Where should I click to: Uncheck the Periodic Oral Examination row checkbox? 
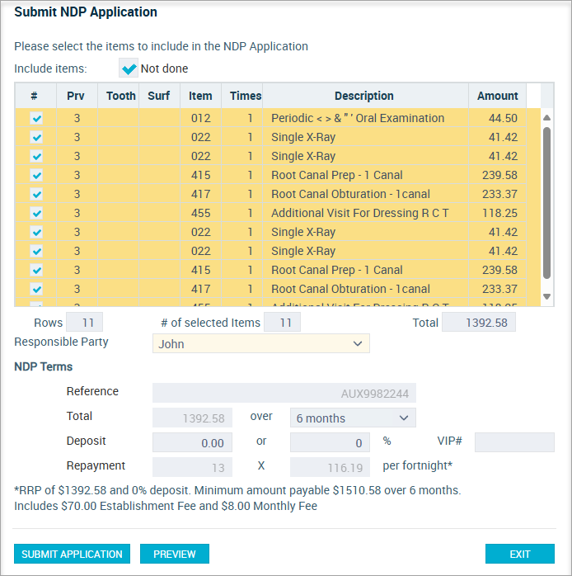tap(37, 118)
